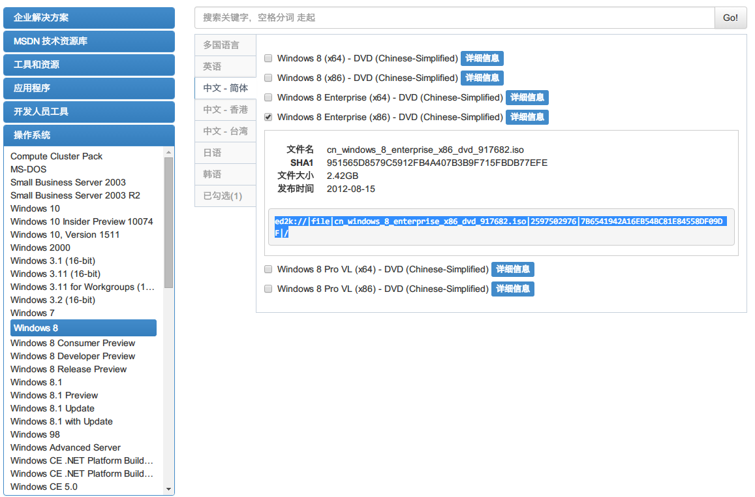
Task: Select Small Business Server 2003 R2
Action: [x=75, y=195]
